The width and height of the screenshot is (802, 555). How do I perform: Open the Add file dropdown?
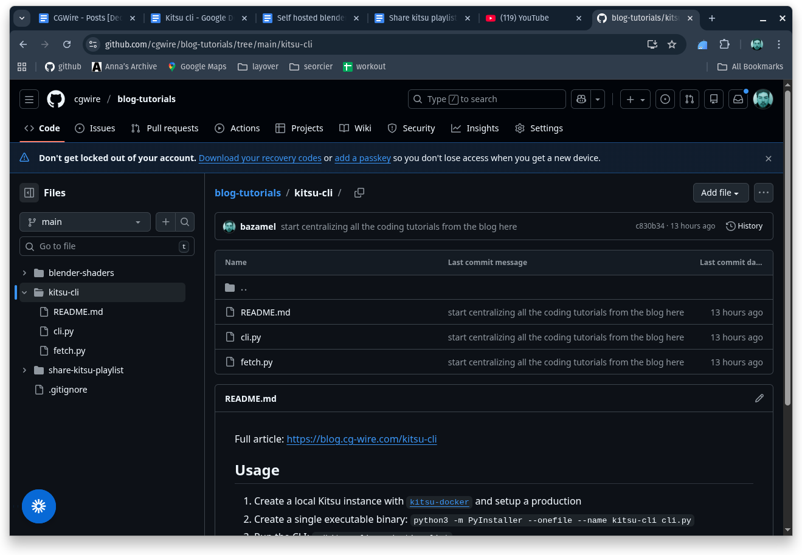[721, 192]
